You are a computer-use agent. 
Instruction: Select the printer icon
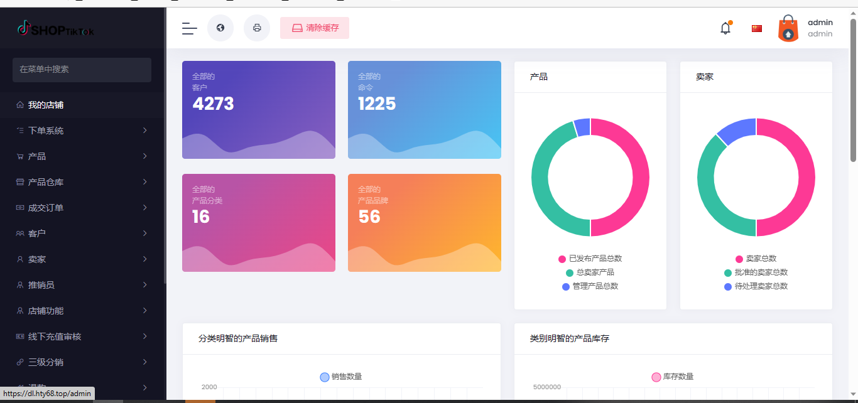(257, 28)
